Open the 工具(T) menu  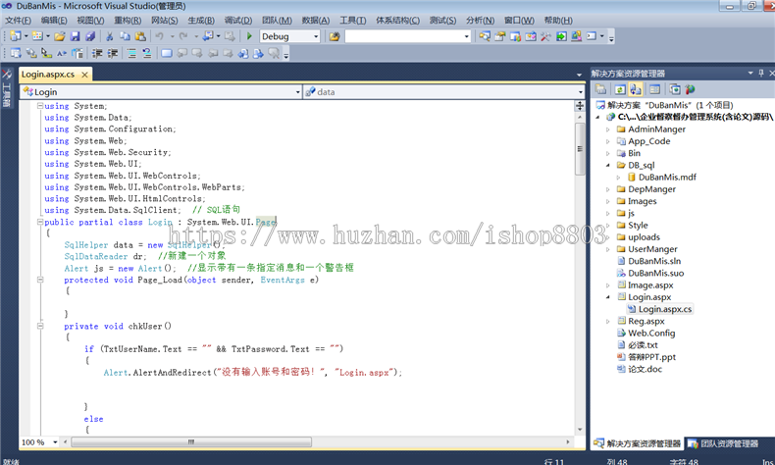(353, 21)
